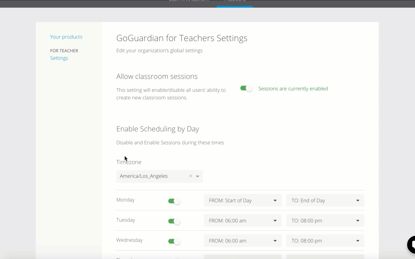Open the Settings link under For Teacher

(59, 58)
